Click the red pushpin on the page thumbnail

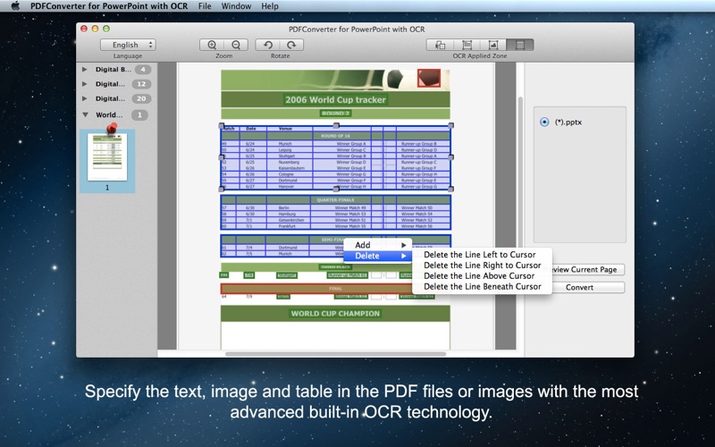coord(112,128)
